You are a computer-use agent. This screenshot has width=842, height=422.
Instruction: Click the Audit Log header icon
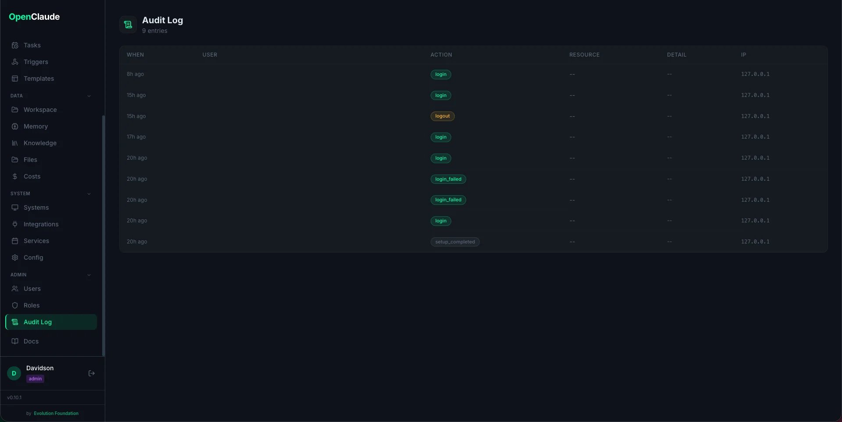128,25
